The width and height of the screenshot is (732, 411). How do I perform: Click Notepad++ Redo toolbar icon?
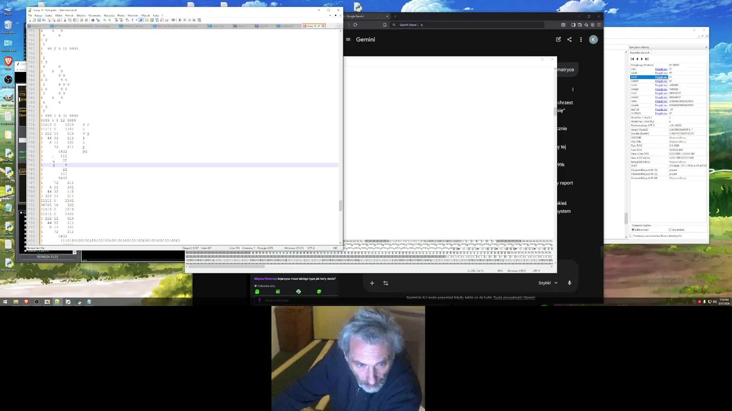point(86,20)
